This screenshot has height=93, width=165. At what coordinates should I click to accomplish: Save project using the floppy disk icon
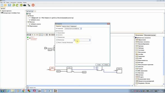click(x=10, y=5)
